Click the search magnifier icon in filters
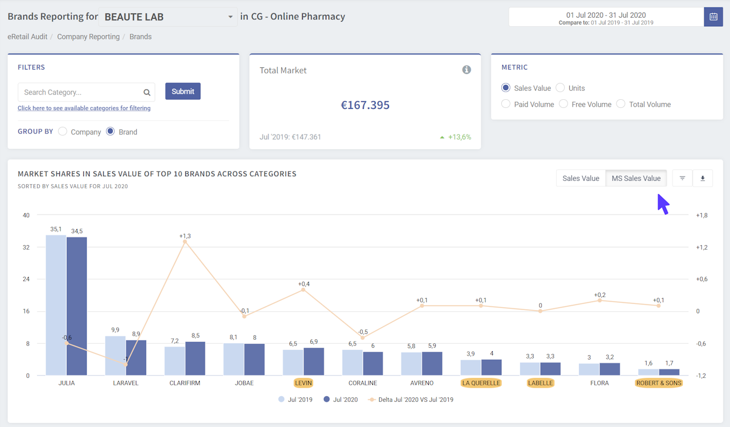Image resolution: width=730 pixels, height=427 pixels. (147, 92)
